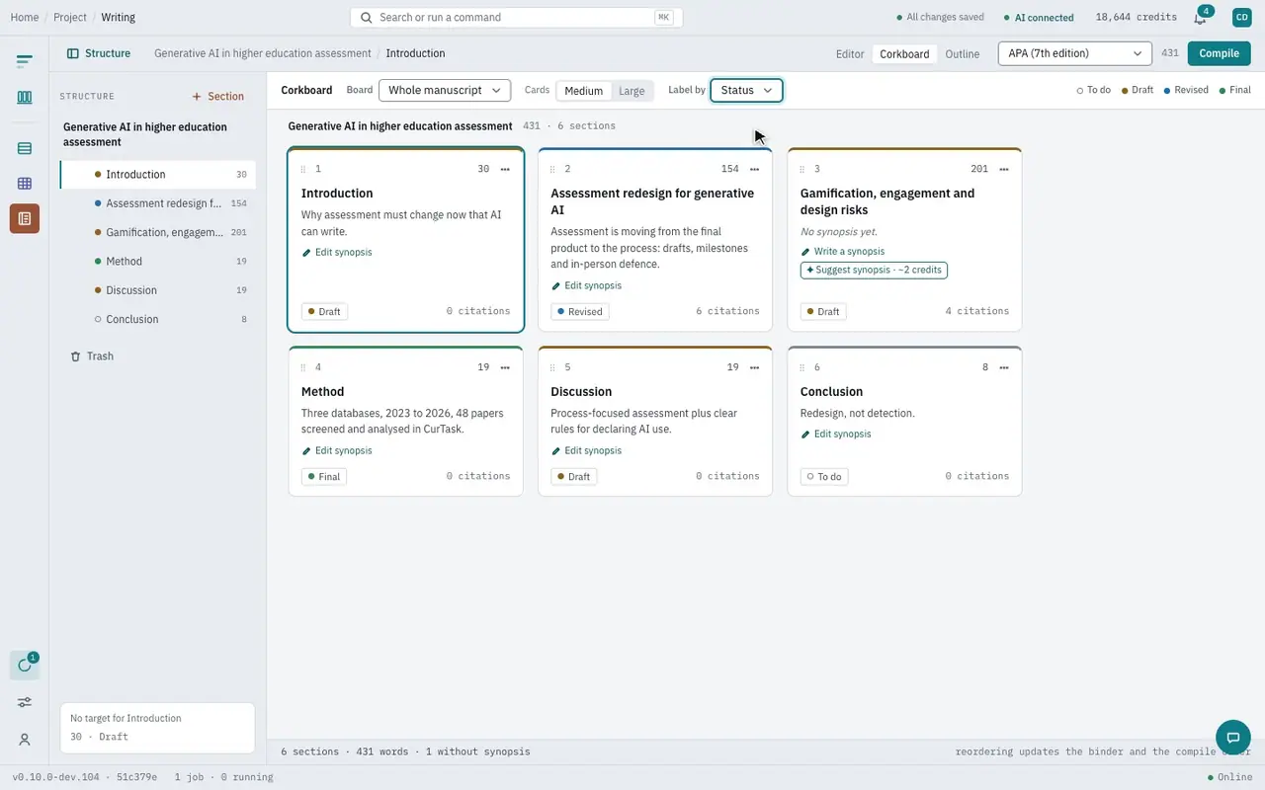
Task: Open the notifications bell with badge 4
Action: point(1201,18)
